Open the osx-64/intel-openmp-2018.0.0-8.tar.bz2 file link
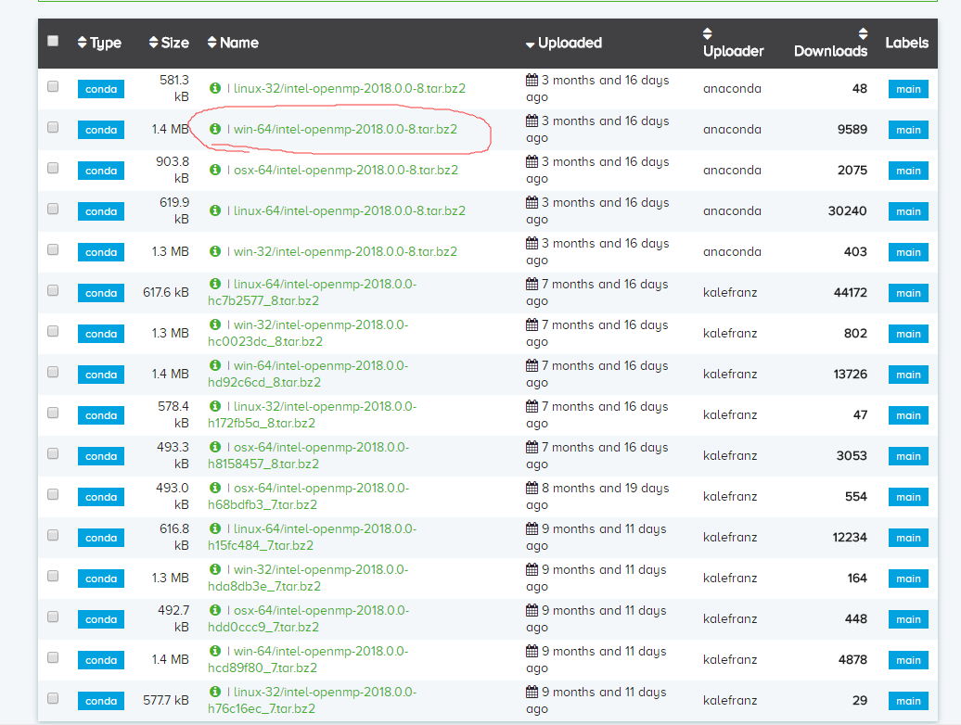This screenshot has width=961, height=725. 346,170
